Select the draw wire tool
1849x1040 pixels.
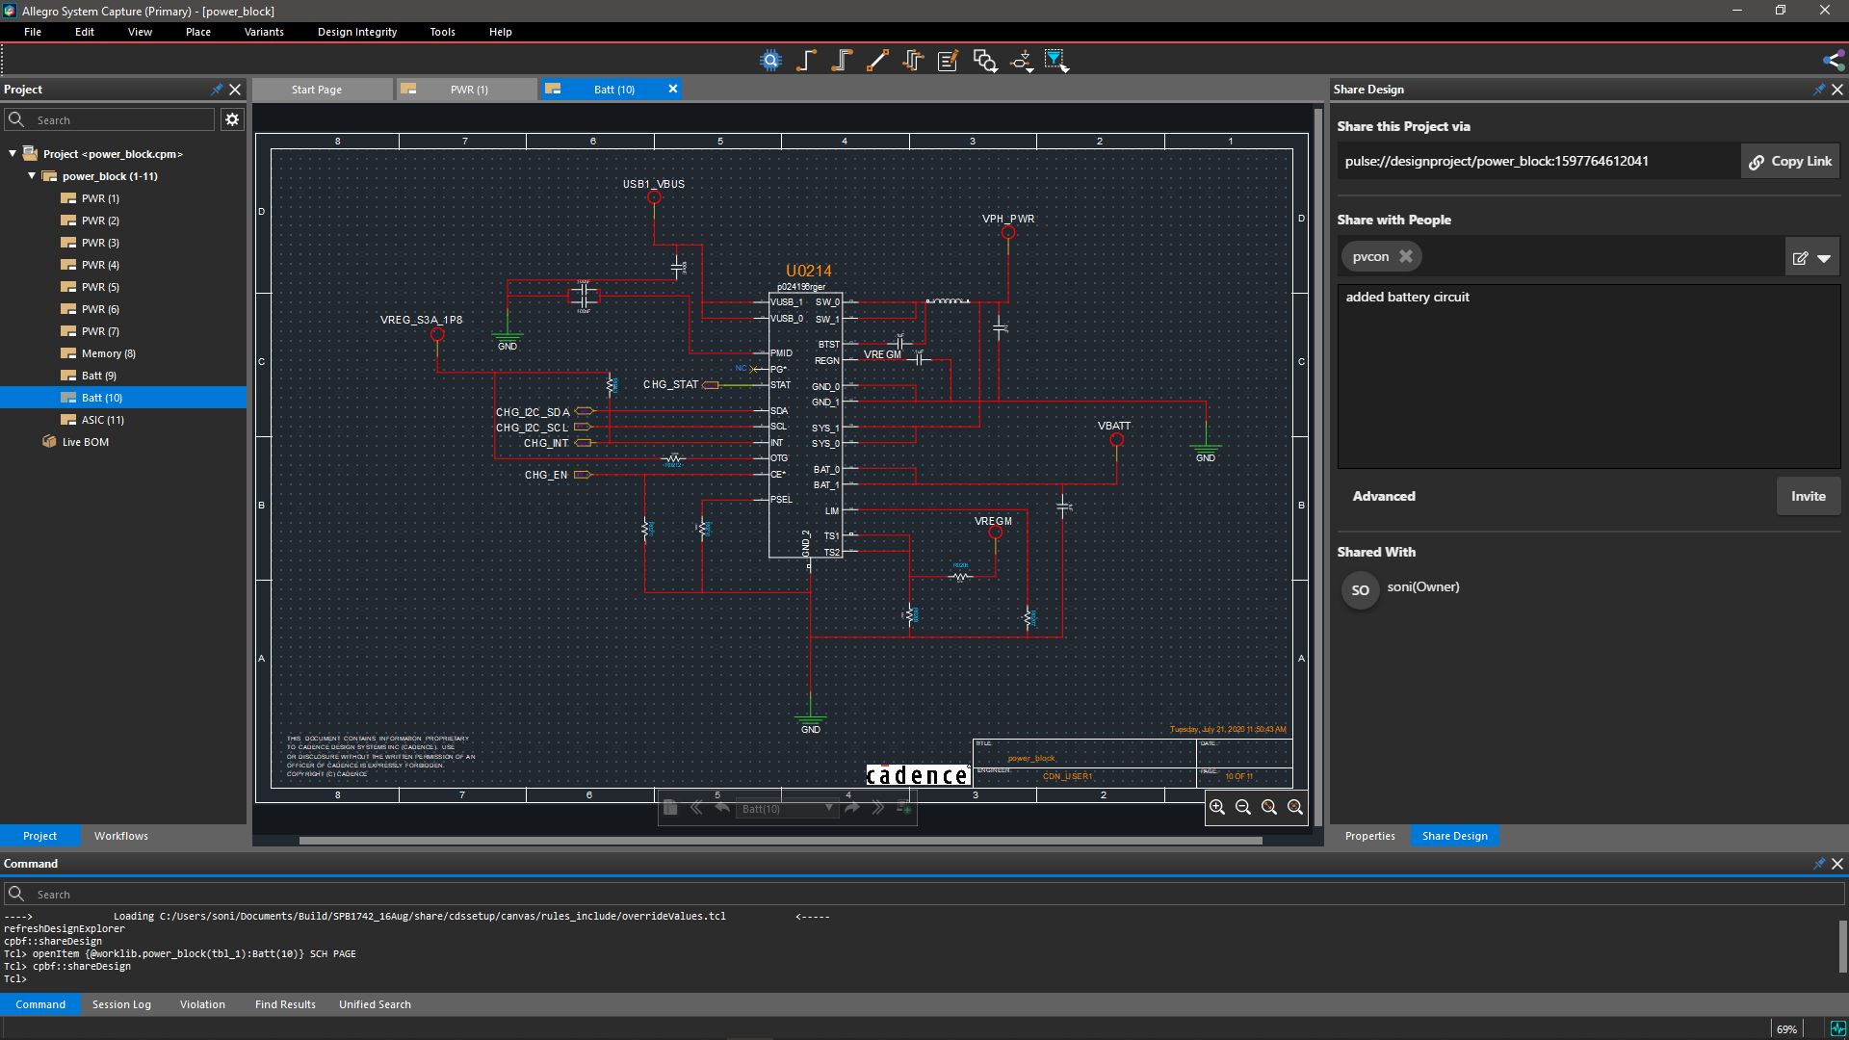(x=806, y=60)
